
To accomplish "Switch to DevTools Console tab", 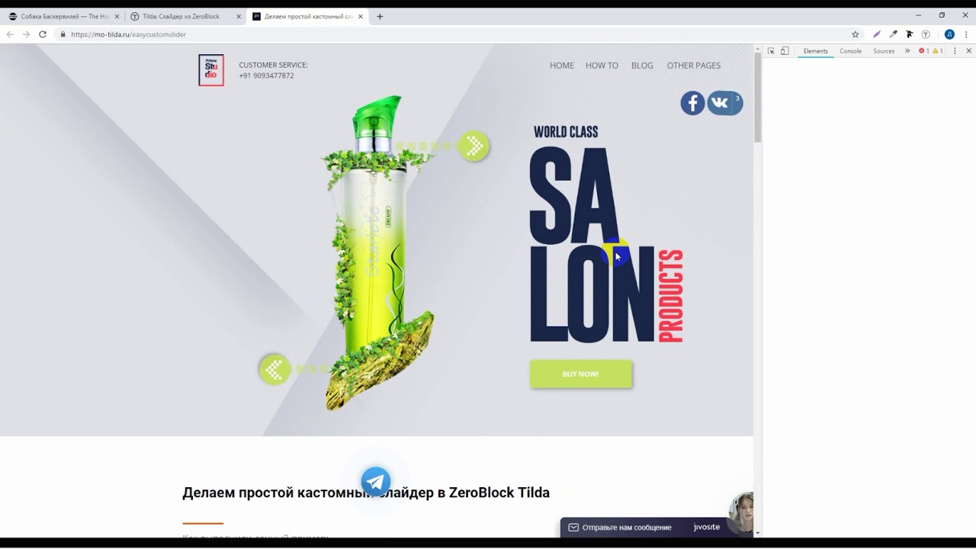I will (x=850, y=51).
